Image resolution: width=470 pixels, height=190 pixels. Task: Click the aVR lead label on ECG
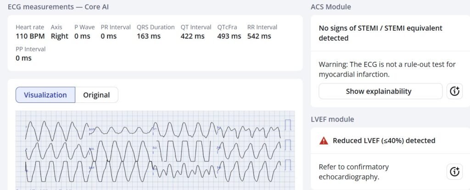tap(92, 129)
